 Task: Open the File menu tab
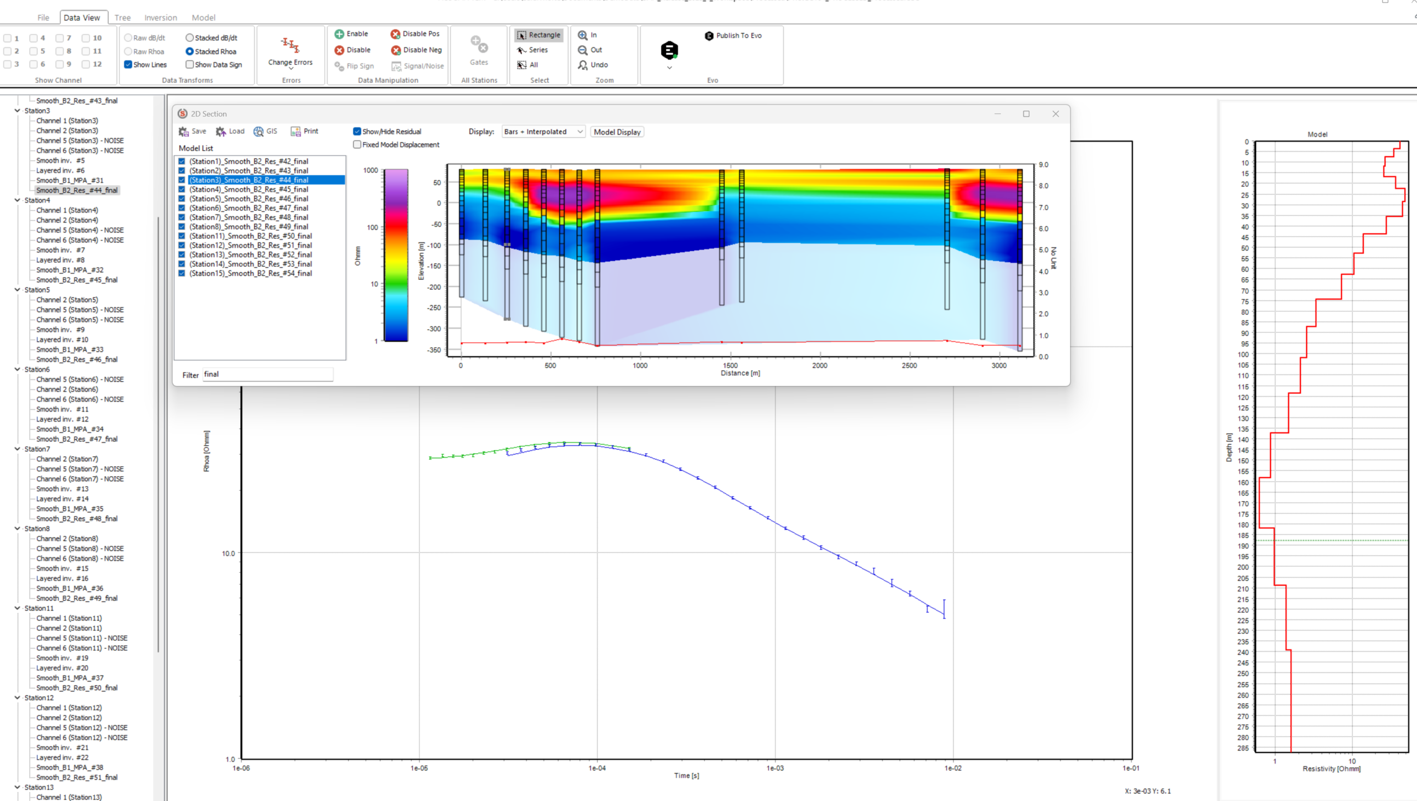[43, 18]
